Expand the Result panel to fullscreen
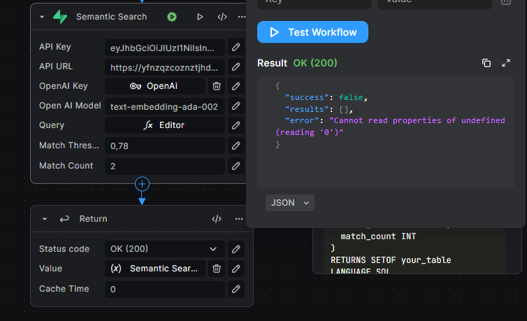 [x=506, y=63]
